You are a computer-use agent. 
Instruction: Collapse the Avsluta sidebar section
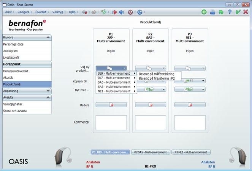48,97
